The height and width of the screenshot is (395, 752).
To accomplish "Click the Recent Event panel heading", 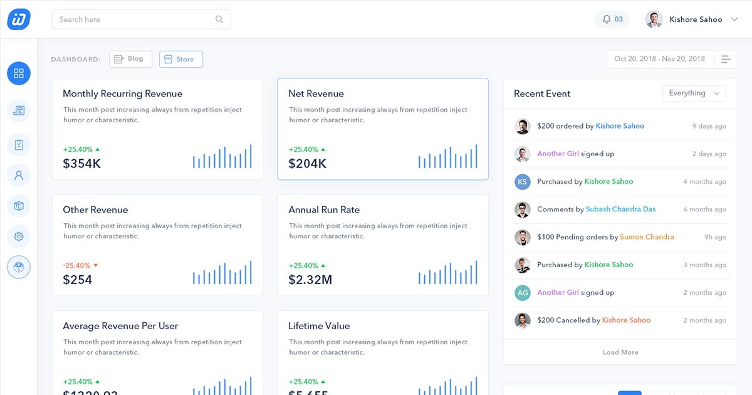I will pos(542,94).
